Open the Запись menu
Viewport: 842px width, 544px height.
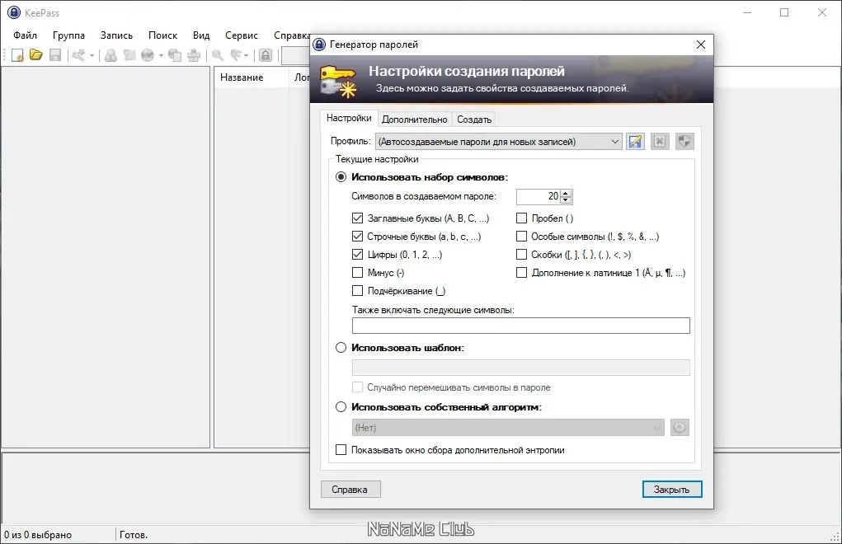pyautogui.click(x=116, y=35)
